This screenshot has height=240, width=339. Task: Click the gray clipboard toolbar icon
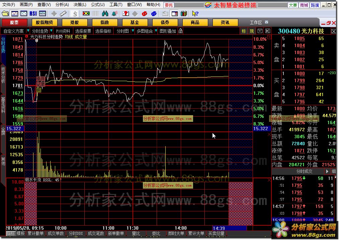click(165, 14)
